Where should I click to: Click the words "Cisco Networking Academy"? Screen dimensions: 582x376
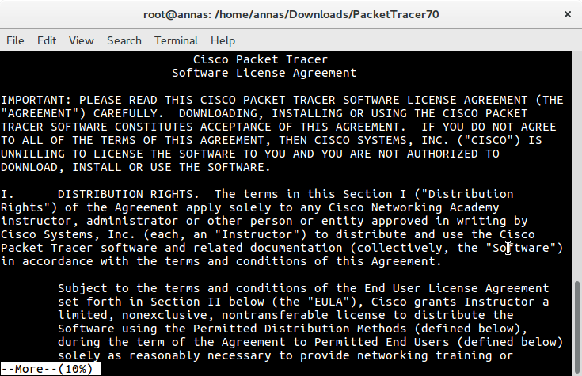coord(414,207)
